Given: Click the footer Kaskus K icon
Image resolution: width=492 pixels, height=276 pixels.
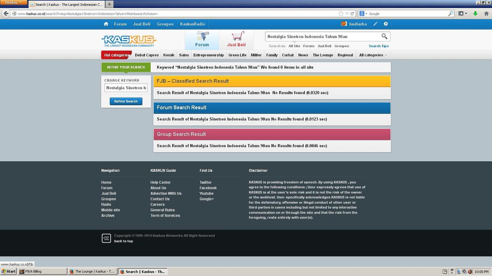Looking at the screenshot, I should [x=106, y=238].
